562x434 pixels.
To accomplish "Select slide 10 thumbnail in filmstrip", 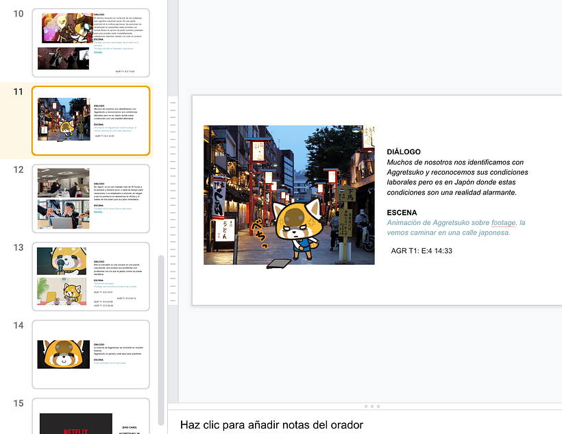I will click(x=90, y=43).
